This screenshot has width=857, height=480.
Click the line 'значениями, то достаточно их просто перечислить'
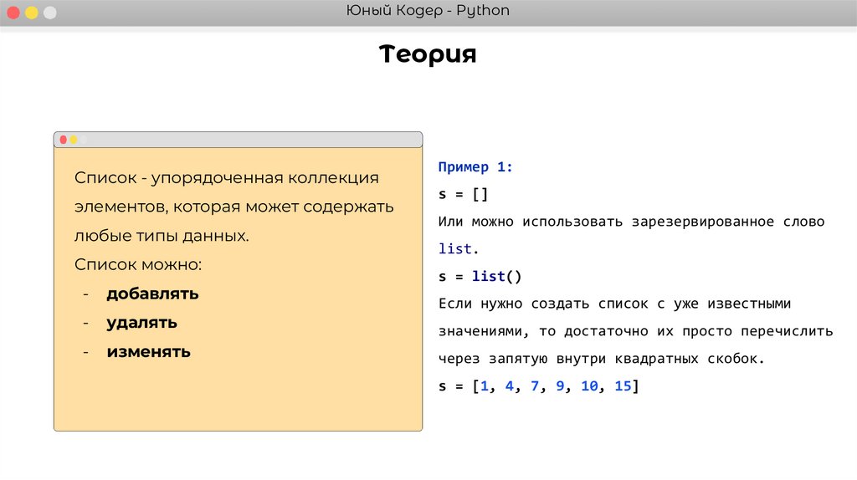[636, 331]
